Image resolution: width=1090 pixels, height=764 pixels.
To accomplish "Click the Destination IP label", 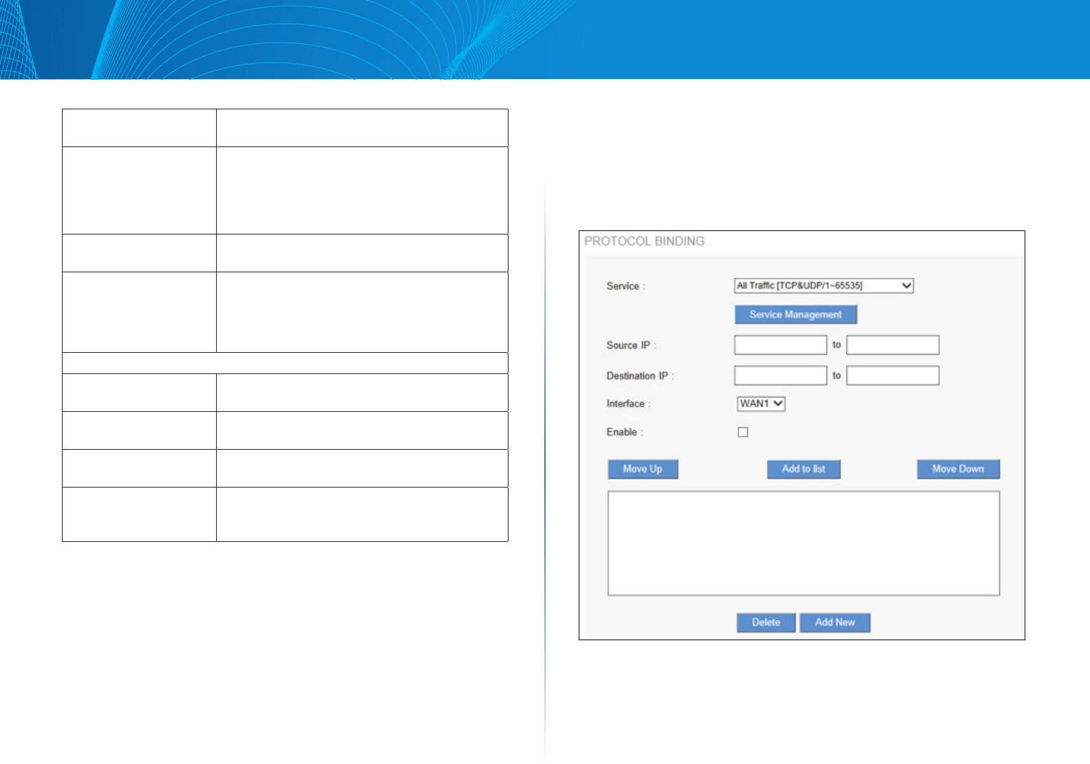I will tap(640, 376).
